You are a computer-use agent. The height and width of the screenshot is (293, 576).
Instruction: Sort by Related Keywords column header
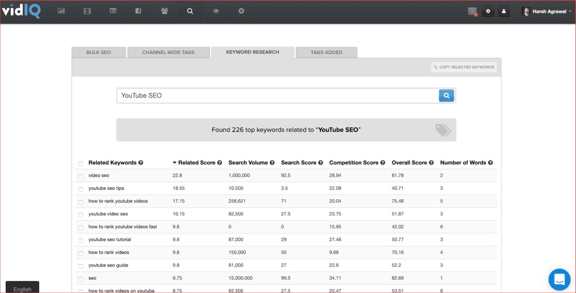coord(112,162)
